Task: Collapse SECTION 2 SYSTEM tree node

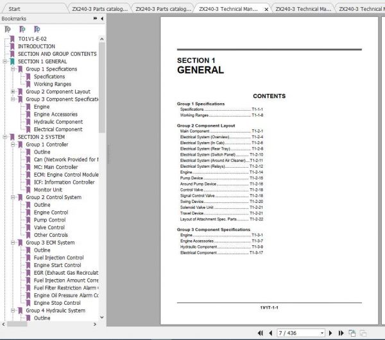Action: [5, 137]
